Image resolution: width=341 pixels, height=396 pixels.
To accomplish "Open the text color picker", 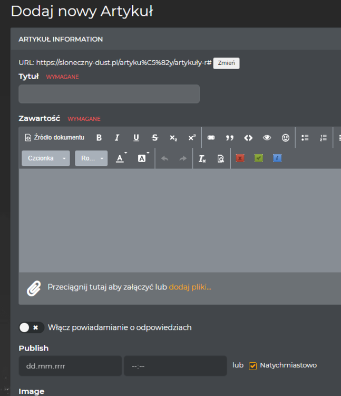I will 121,158.
